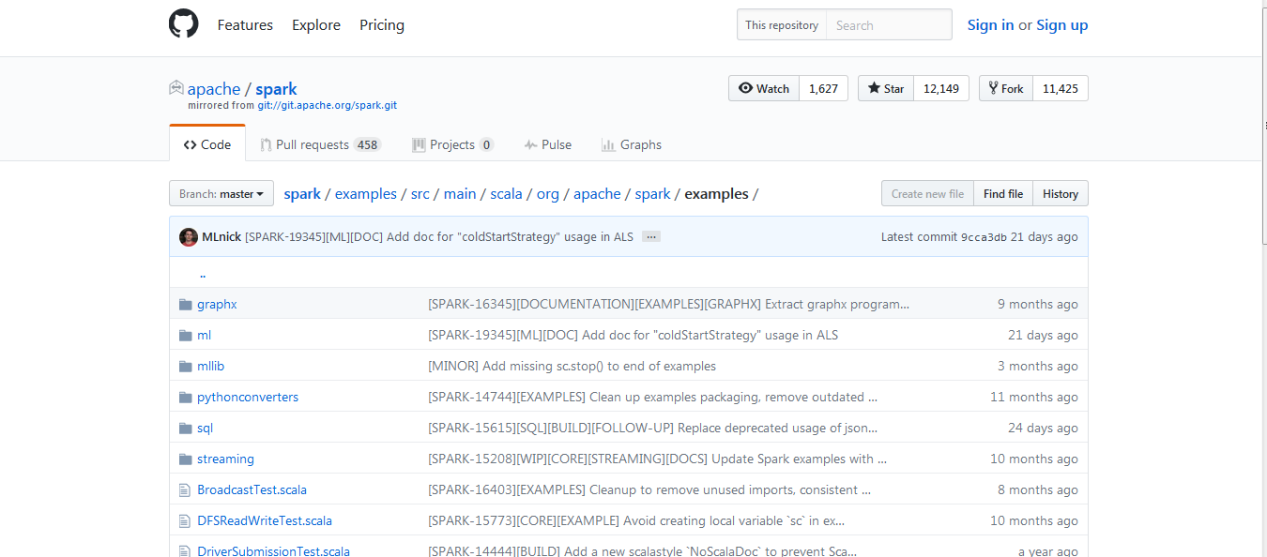The image size is (1267, 557).
Task: View the 12,149 stargazers count
Action: click(941, 88)
